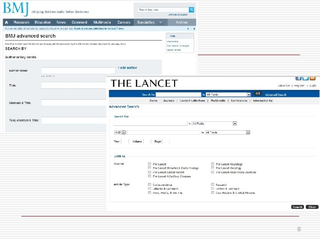The width and height of the screenshot is (320, 240).
Task: Check the Correspondence article type checkbox
Action: point(150,184)
